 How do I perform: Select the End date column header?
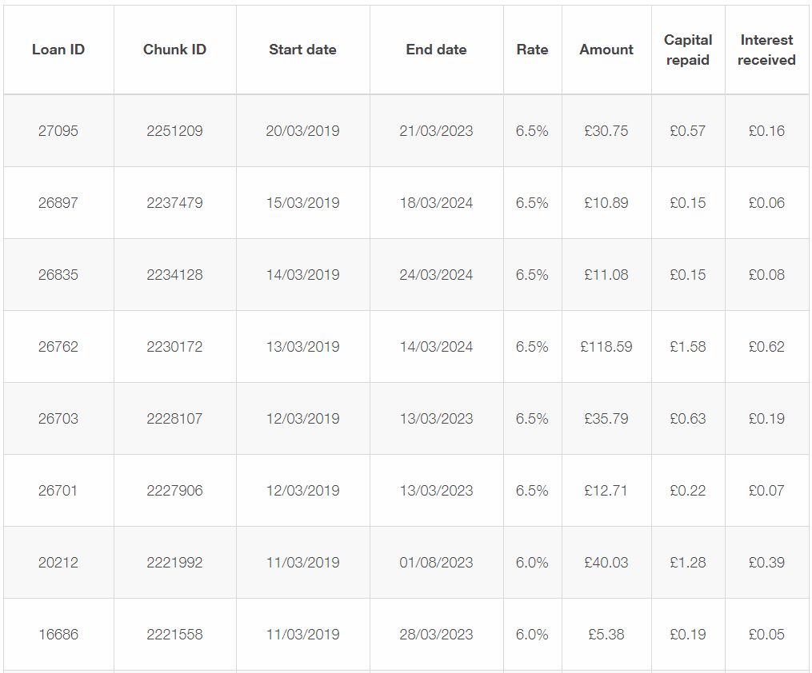point(436,50)
